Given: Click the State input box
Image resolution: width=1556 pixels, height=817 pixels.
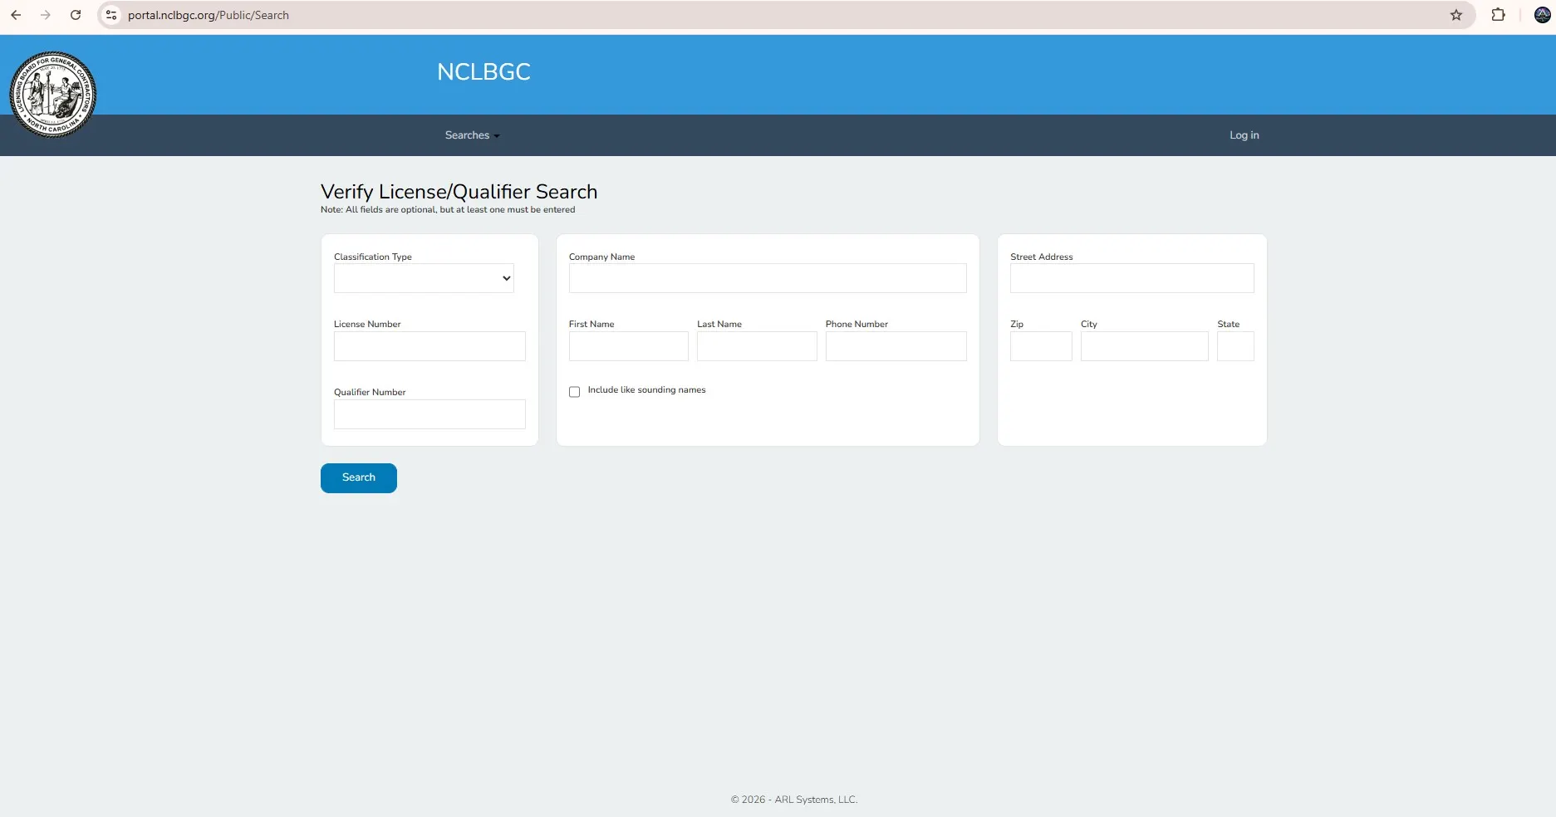Looking at the screenshot, I should 1235,346.
